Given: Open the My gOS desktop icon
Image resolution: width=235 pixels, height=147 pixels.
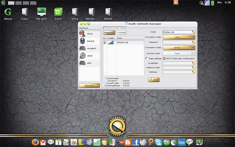Looking at the screenshot, I should (x=41, y=14).
